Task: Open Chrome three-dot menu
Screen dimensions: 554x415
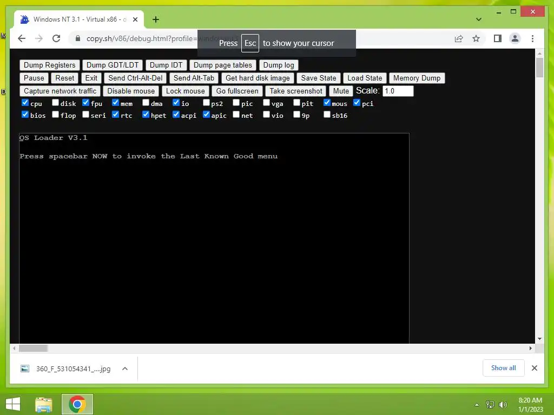Action: tap(532, 38)
